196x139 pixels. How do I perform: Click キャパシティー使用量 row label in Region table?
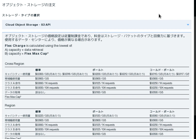[x=18, y=116]
